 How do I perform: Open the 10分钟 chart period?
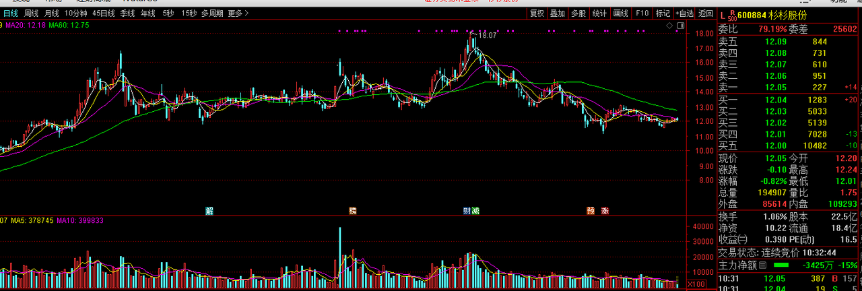coord(76,13)
